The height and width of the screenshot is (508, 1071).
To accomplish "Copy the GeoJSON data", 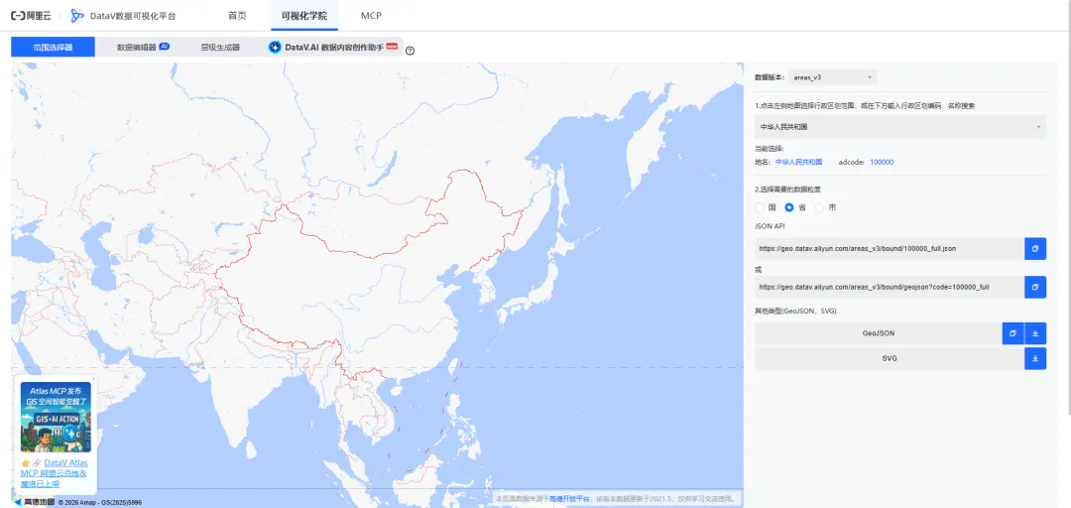I will 1012,333.
